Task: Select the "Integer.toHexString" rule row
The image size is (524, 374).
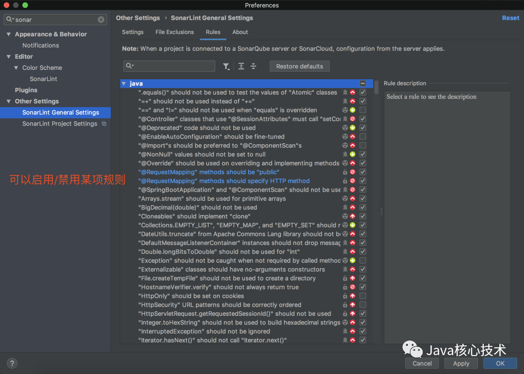Action: click(246, 323)
